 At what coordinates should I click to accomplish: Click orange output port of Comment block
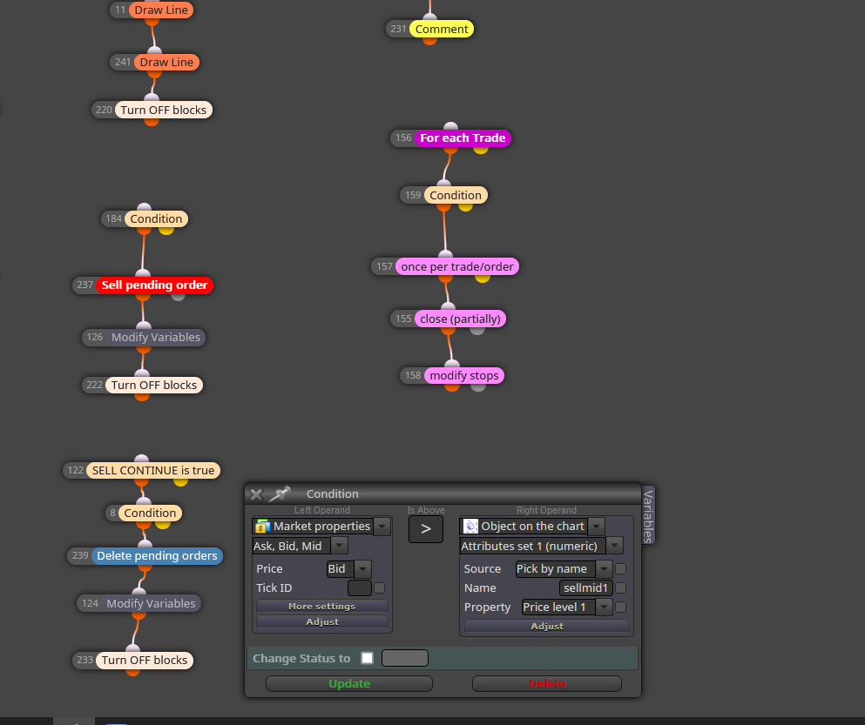[x=429, y=40]
